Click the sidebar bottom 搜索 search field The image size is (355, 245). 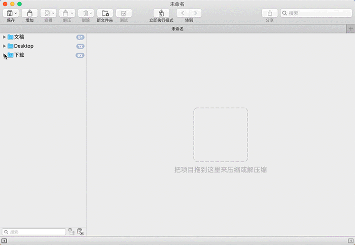tap(34, 232)
